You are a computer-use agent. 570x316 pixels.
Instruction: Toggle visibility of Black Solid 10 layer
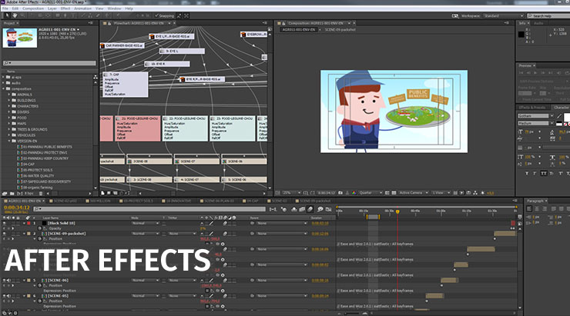click(x=4, y=223)
